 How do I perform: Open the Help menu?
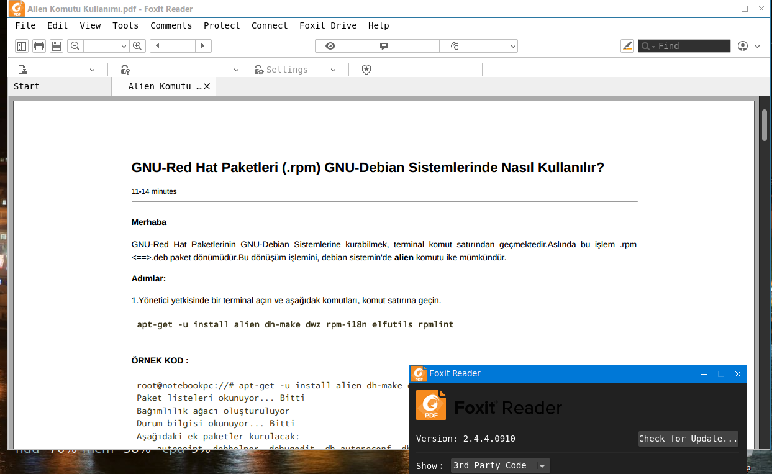coord(378,25)
